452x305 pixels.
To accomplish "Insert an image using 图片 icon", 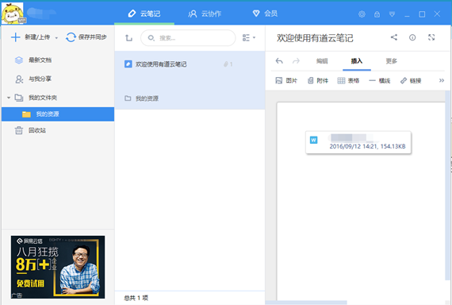I will click(286, 80).
